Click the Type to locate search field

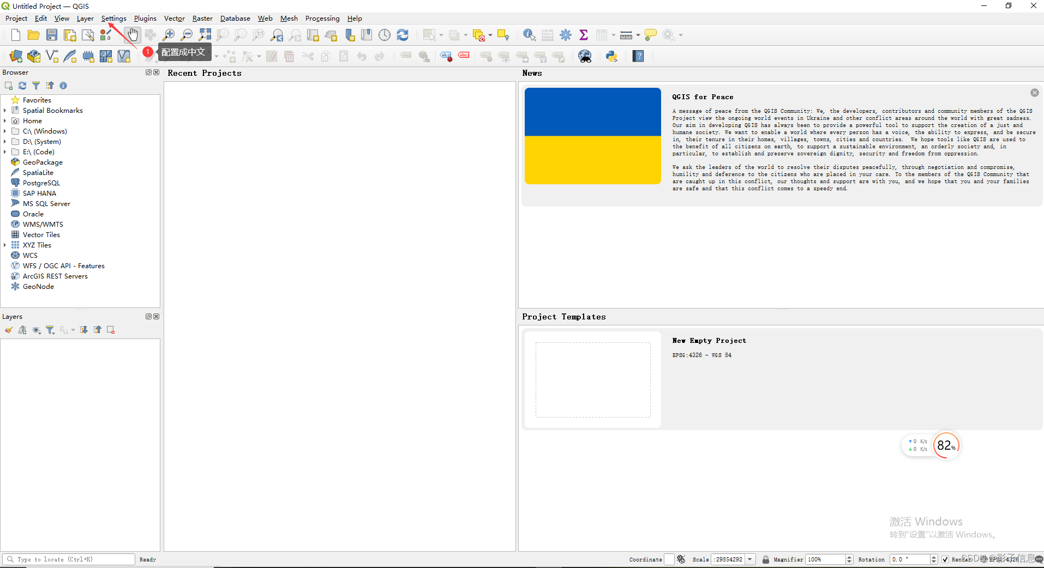click(x=69, y=559)
